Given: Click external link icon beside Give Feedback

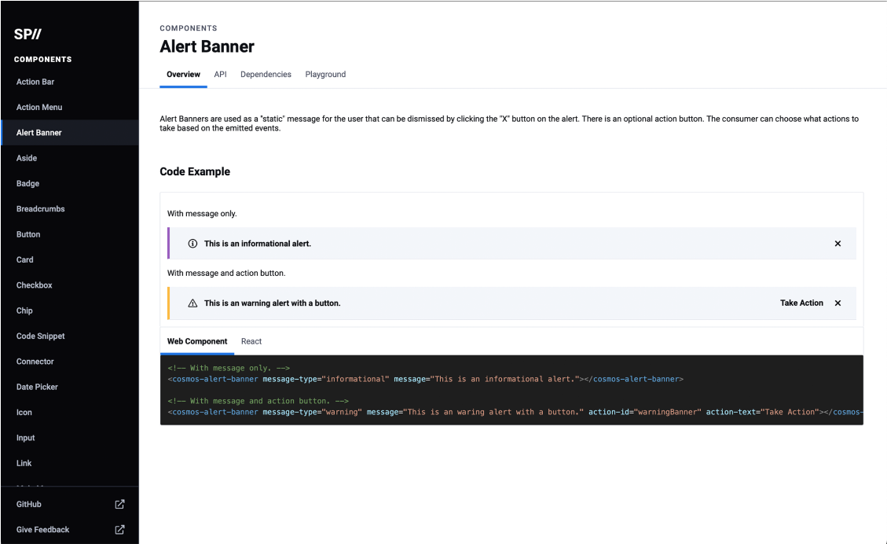Looking at the screenshot, I should 119,530.
